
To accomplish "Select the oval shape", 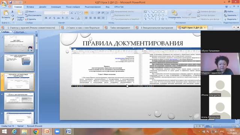I will (x=159, y=12).
